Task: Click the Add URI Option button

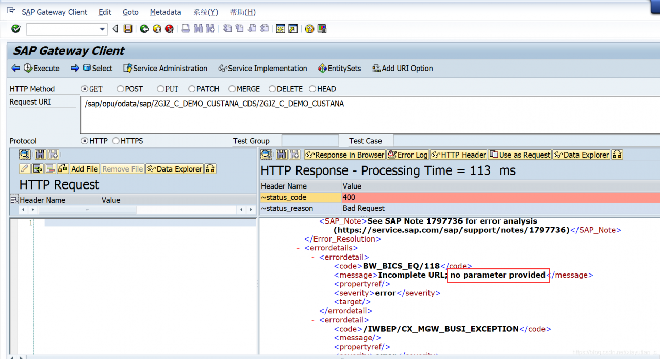Action: [402, 68]
